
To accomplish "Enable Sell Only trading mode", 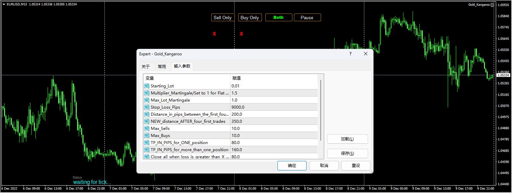I will (x=223, y=18).
